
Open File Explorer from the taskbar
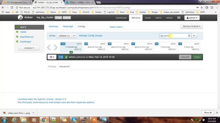[24, 120]
